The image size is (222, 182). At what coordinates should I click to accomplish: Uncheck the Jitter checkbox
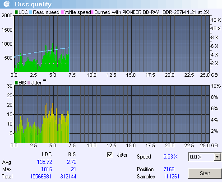110,154
